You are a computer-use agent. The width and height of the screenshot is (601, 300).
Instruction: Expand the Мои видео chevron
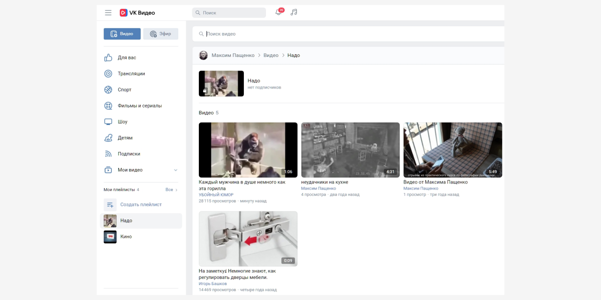(x=175, y=170)
